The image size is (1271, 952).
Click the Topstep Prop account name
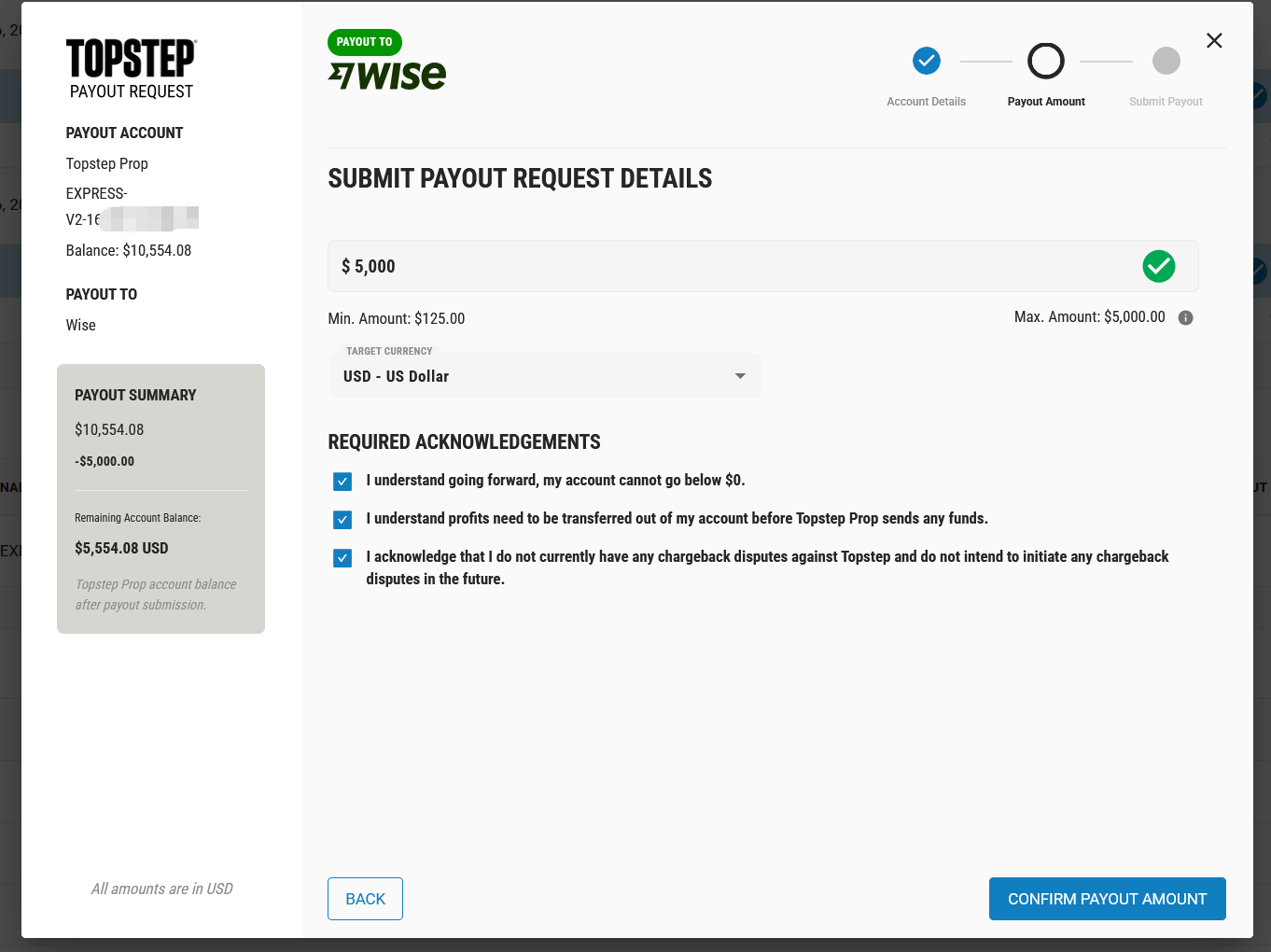[x=107, y=163]
